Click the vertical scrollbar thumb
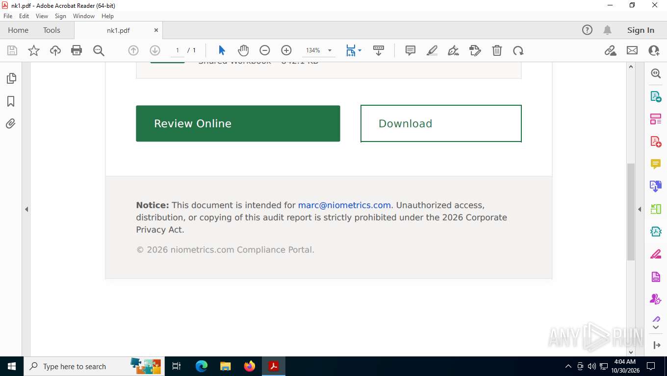 631,212
